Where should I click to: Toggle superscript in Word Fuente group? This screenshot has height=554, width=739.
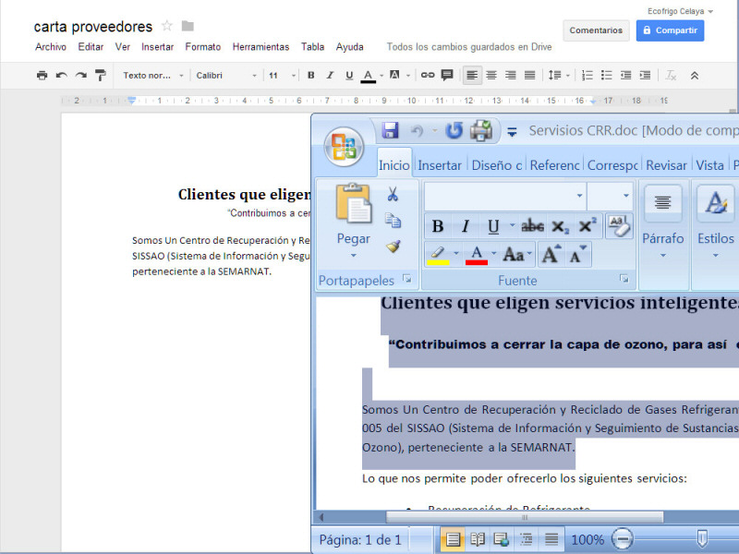coord(588,226)
